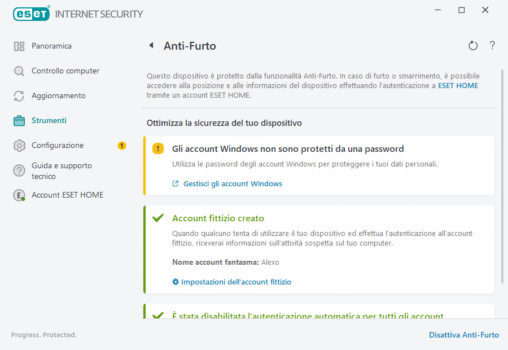Click Disattiva Anti-Furto
Screen dimensions: 508x350
coord(464,335)
